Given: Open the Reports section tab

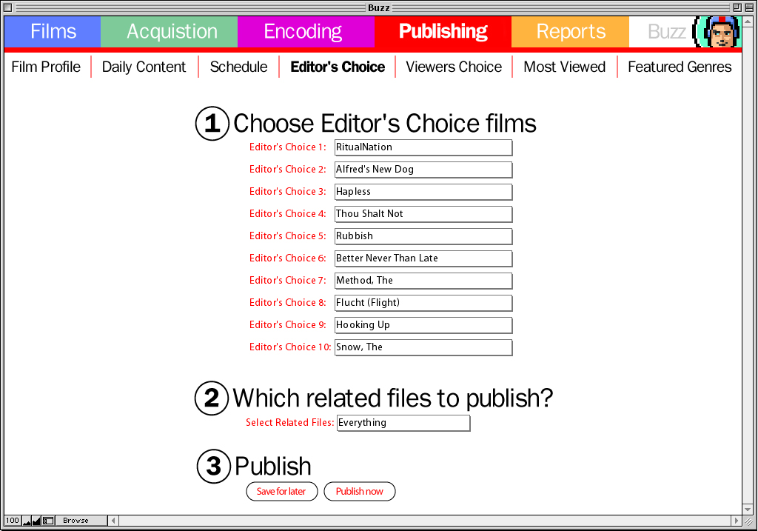Looking at the screenshot, I should [x=571, y=31].
